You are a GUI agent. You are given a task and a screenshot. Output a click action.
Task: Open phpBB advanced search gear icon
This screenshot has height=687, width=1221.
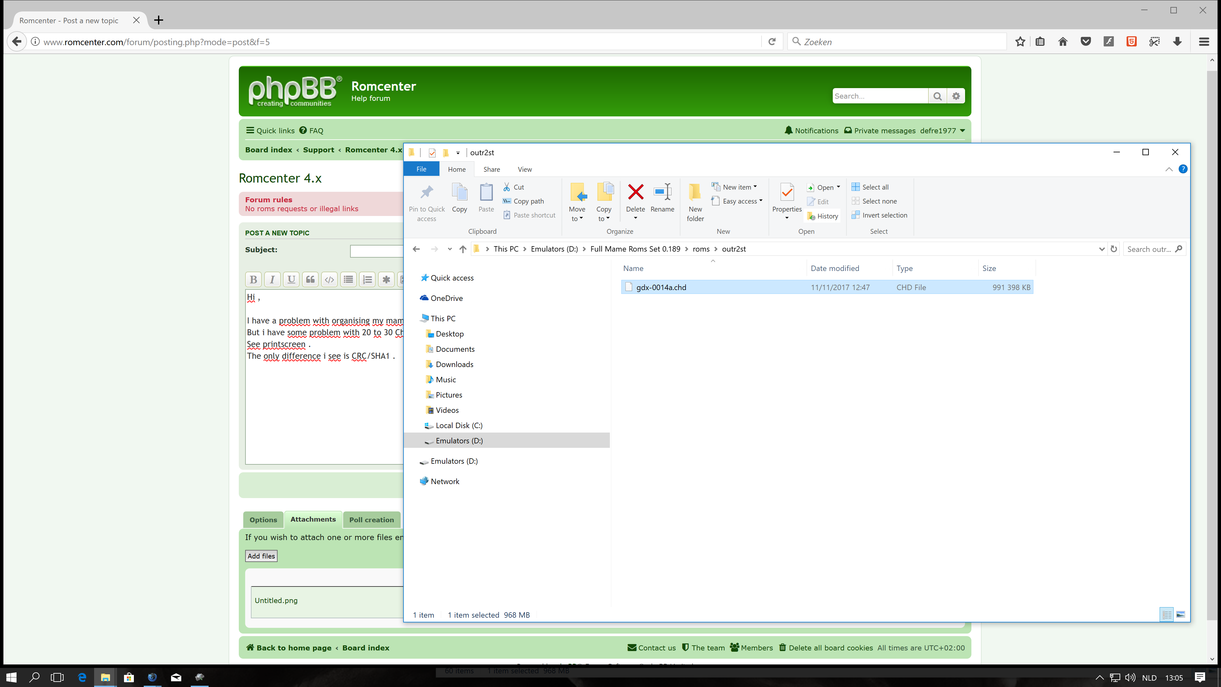tap(956, 96)
